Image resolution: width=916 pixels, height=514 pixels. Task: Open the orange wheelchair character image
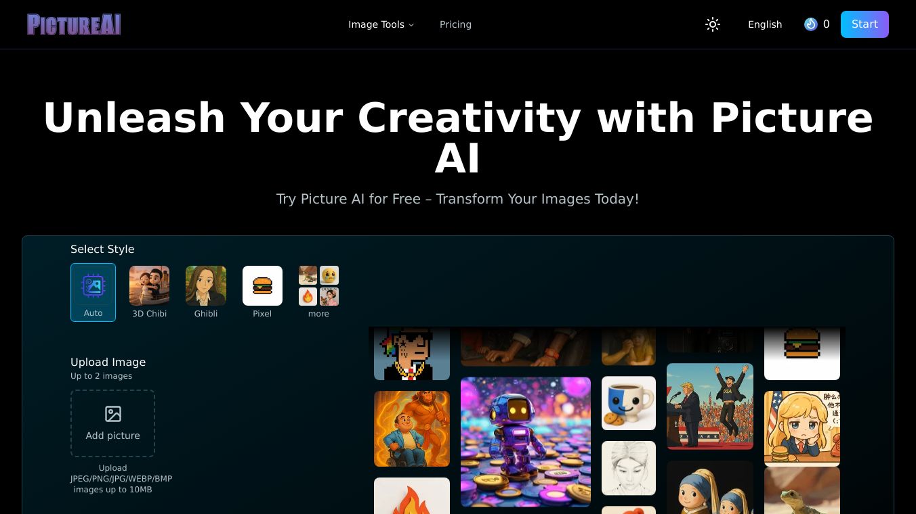click(x=412, y=429)
